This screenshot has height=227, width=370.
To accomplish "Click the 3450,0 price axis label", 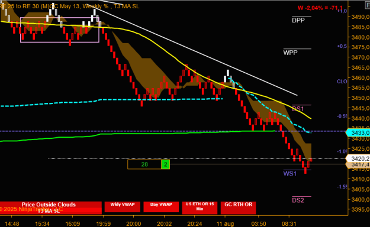I will coord(361,98).
